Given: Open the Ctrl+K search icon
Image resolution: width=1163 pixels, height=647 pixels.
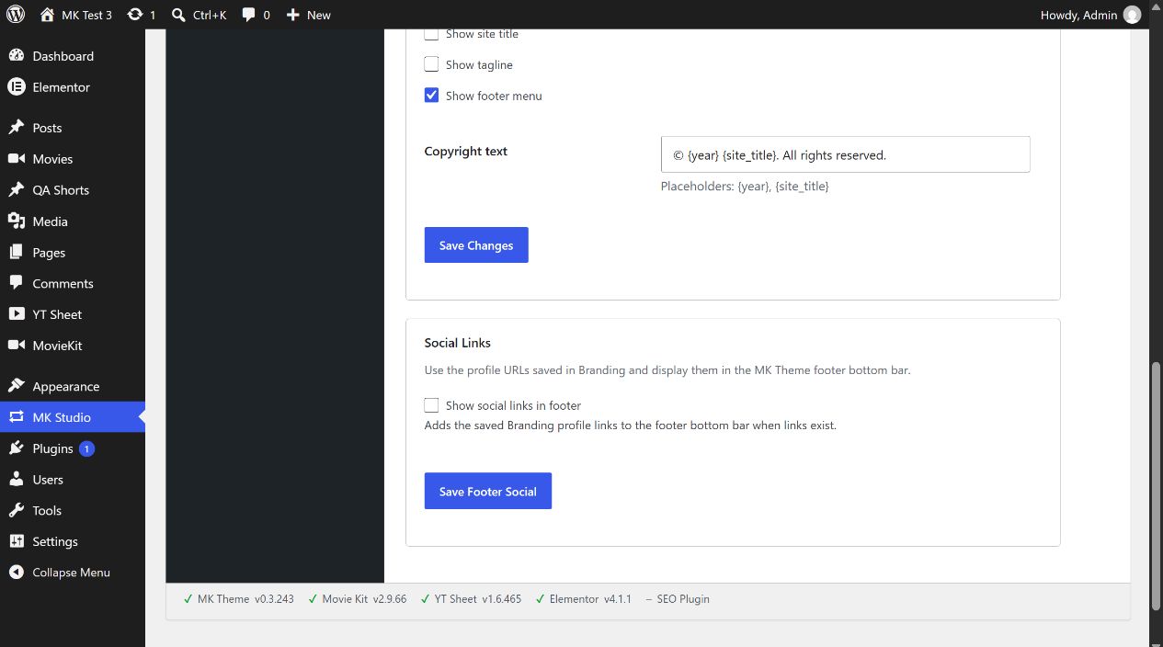Looking at the screenshot, I should pos(178,15).
